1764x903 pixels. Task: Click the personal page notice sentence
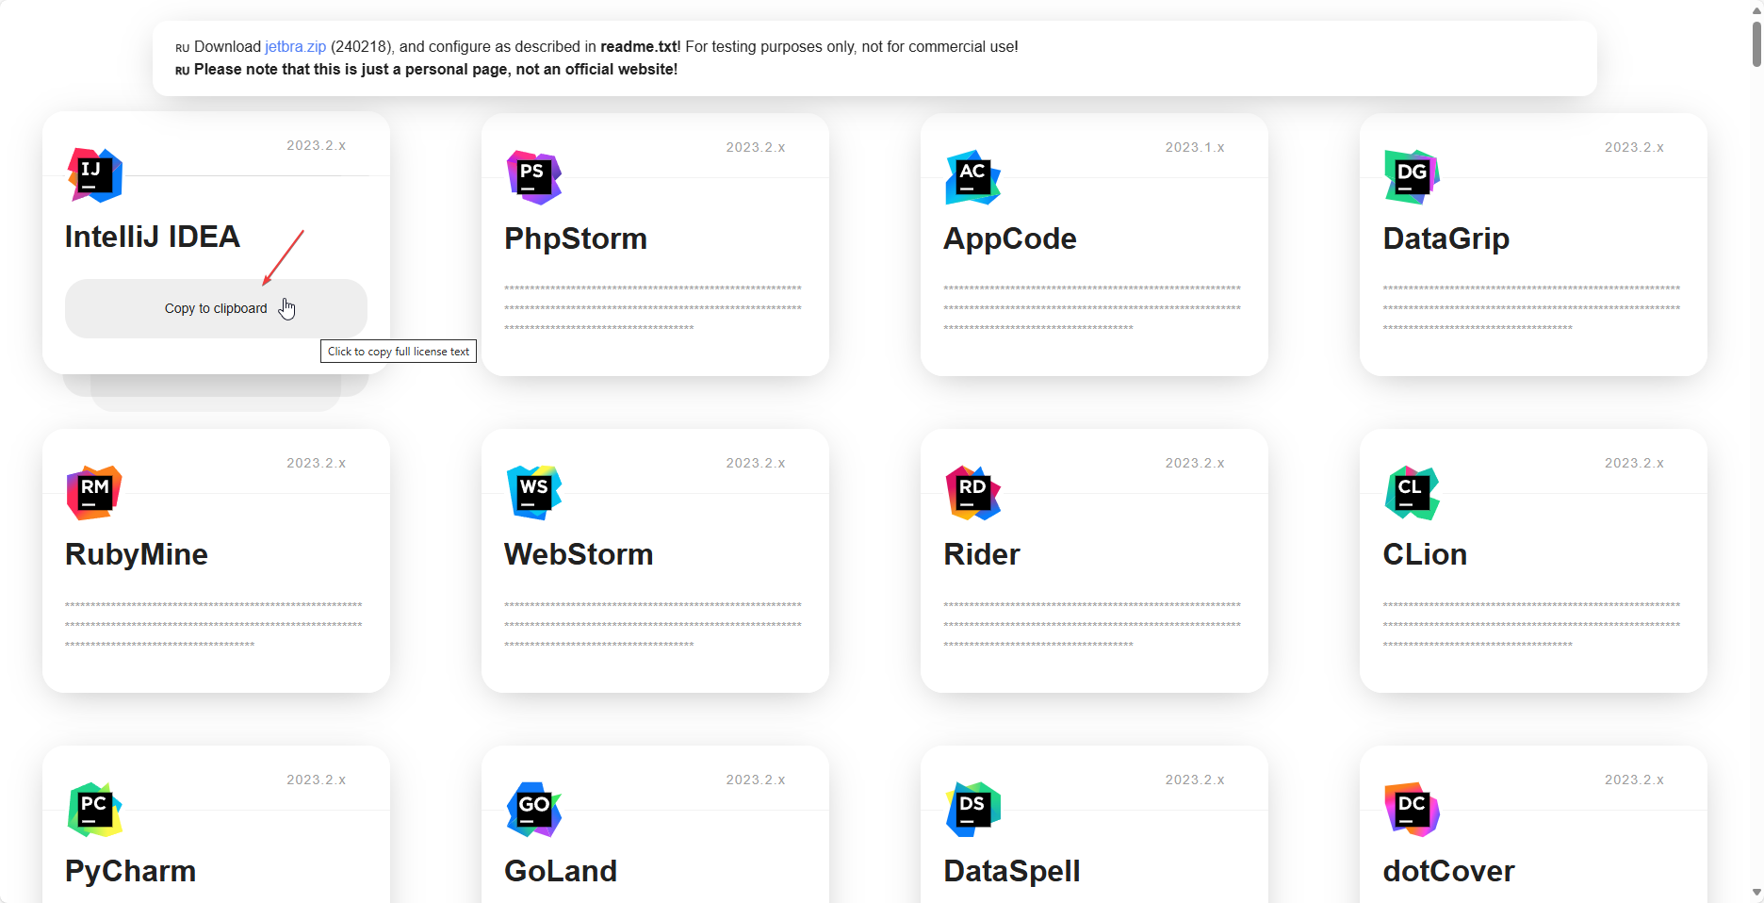[435, 69]
